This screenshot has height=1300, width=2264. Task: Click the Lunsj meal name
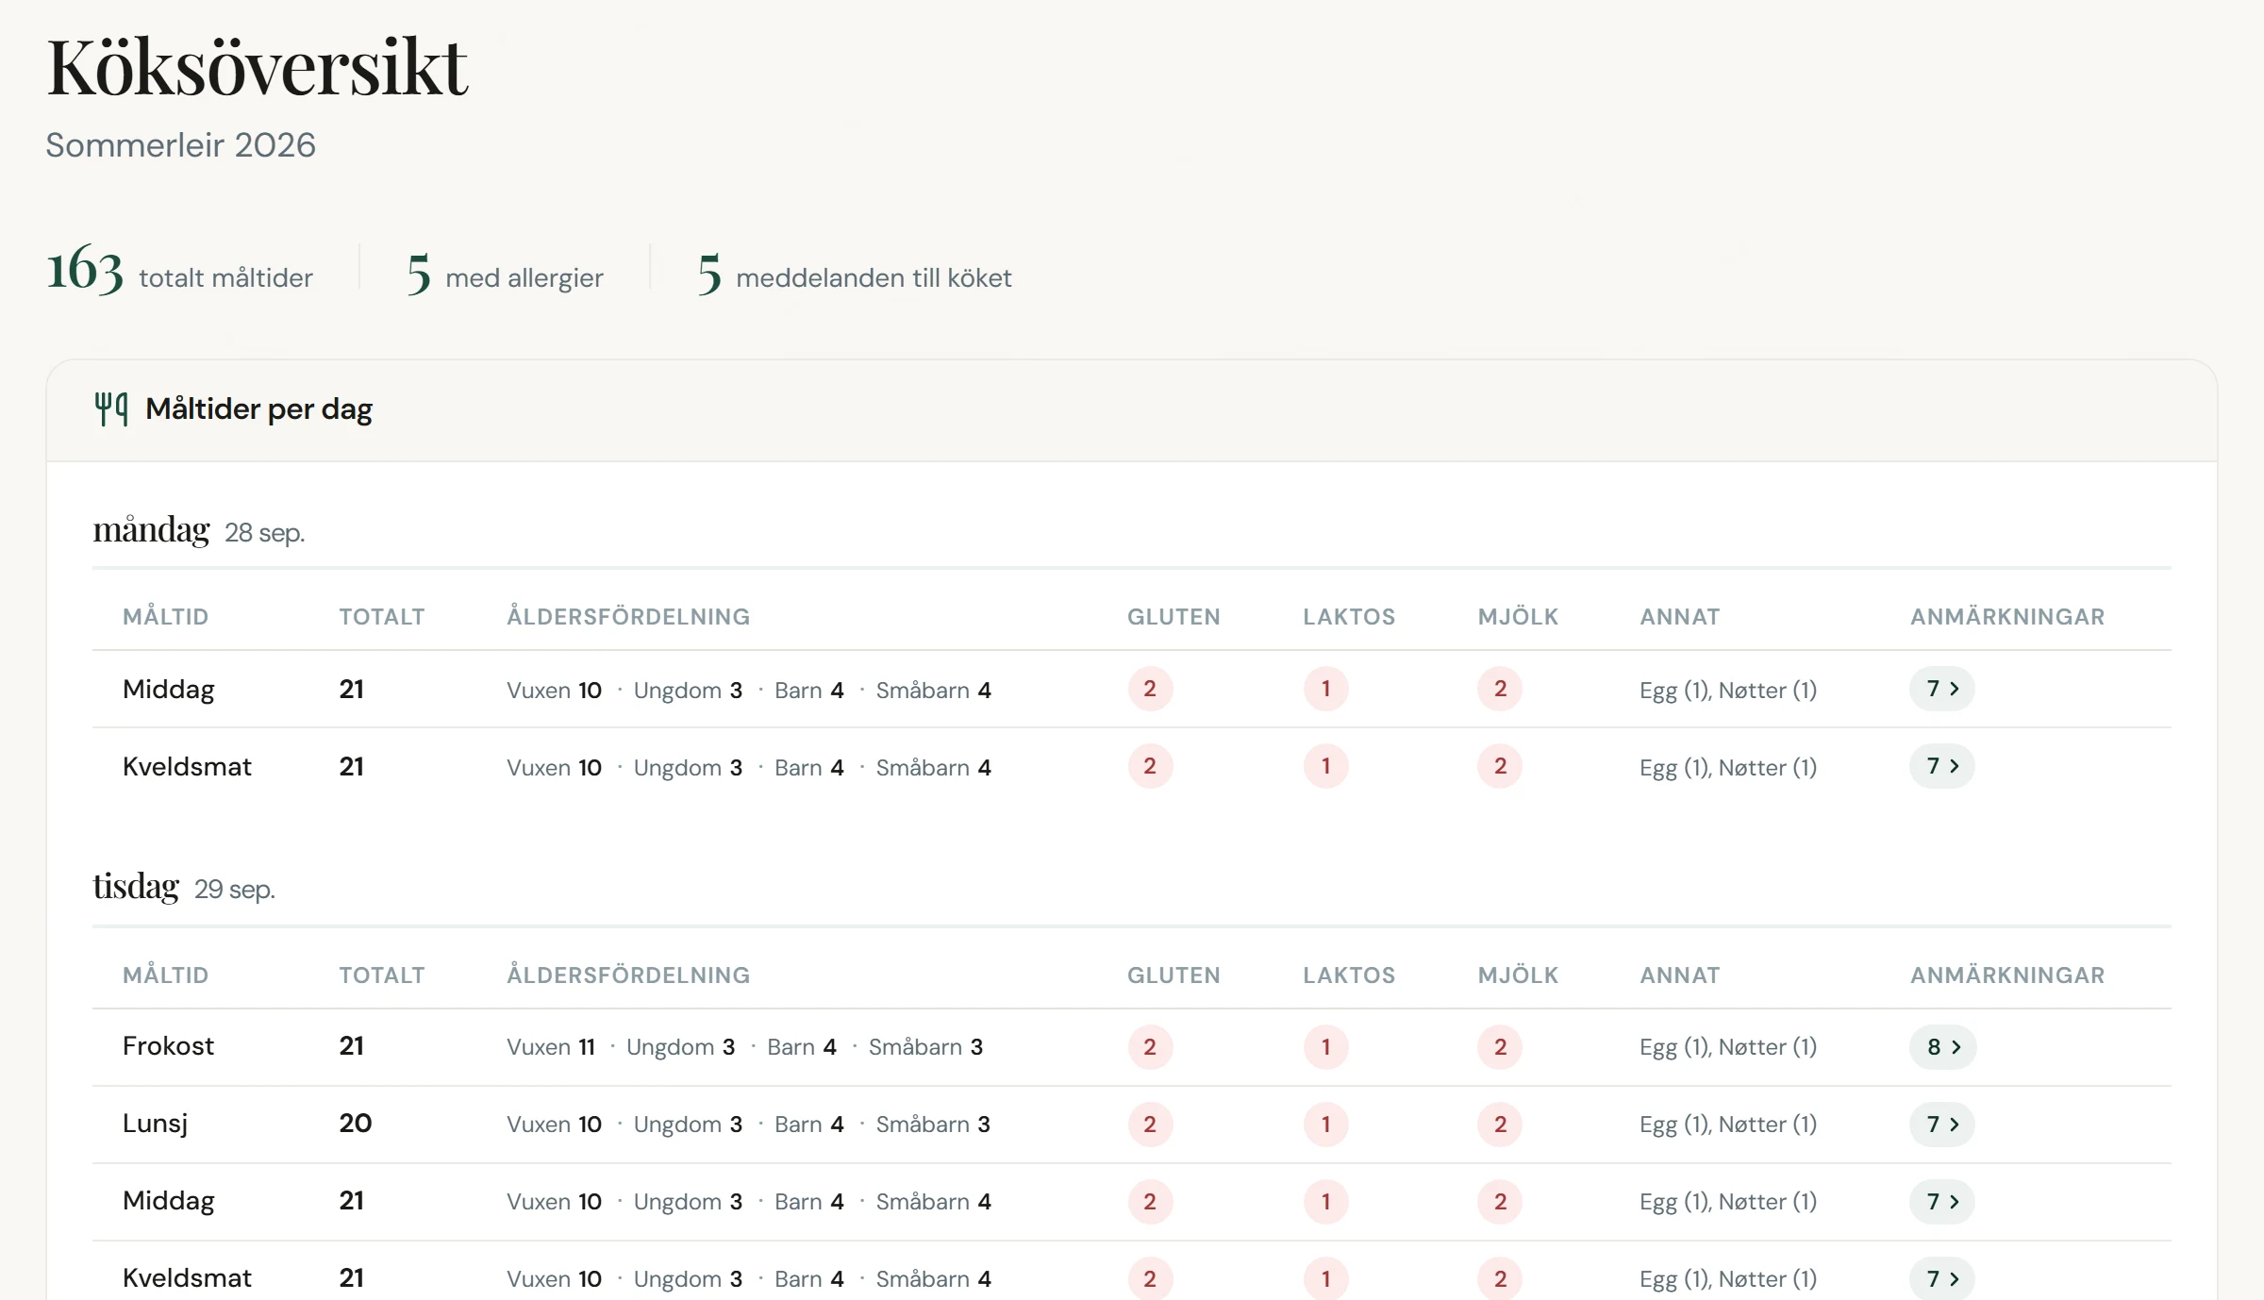tap(155, 1124)
